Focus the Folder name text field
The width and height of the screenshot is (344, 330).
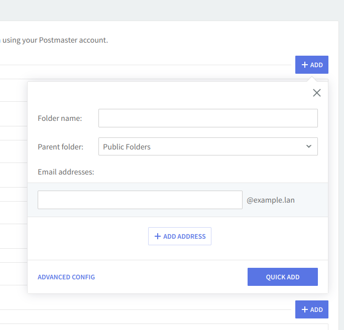[208, 118]
